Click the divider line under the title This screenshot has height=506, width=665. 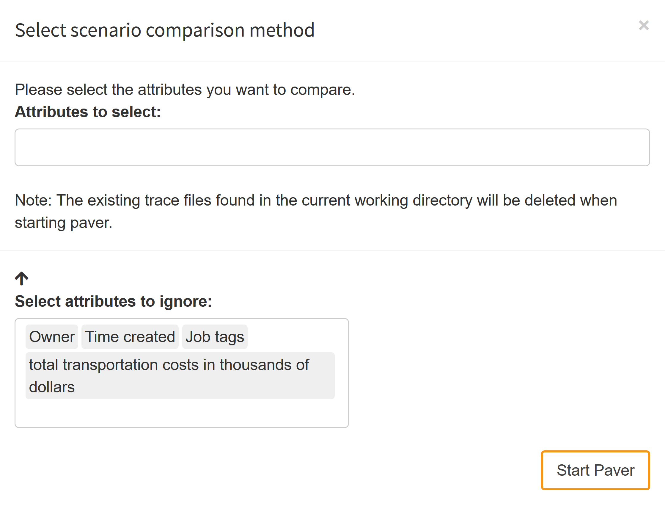pos(332,61)
